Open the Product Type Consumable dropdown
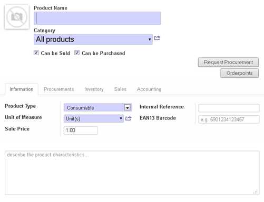This screenshot has width=264, height=202. [97, 107]
